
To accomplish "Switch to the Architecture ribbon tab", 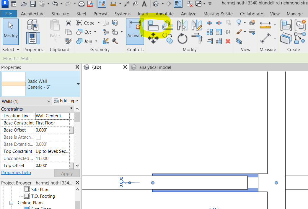I will pyautogui.click(x=32, y=14).
